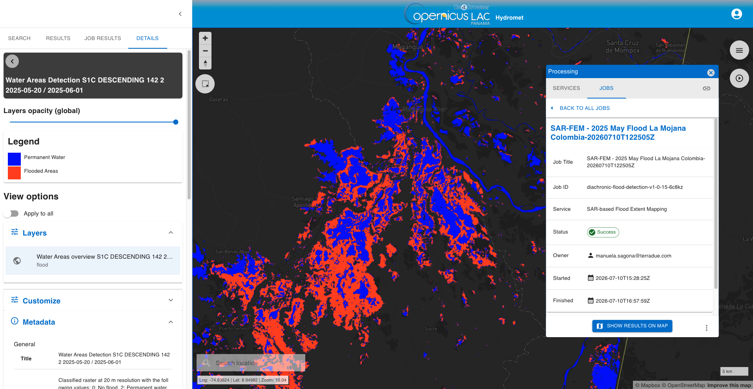The width and height of the screenshot is (753, 389).
Task: Adjust the global layers opacity slider
Action: pos(93,122)
